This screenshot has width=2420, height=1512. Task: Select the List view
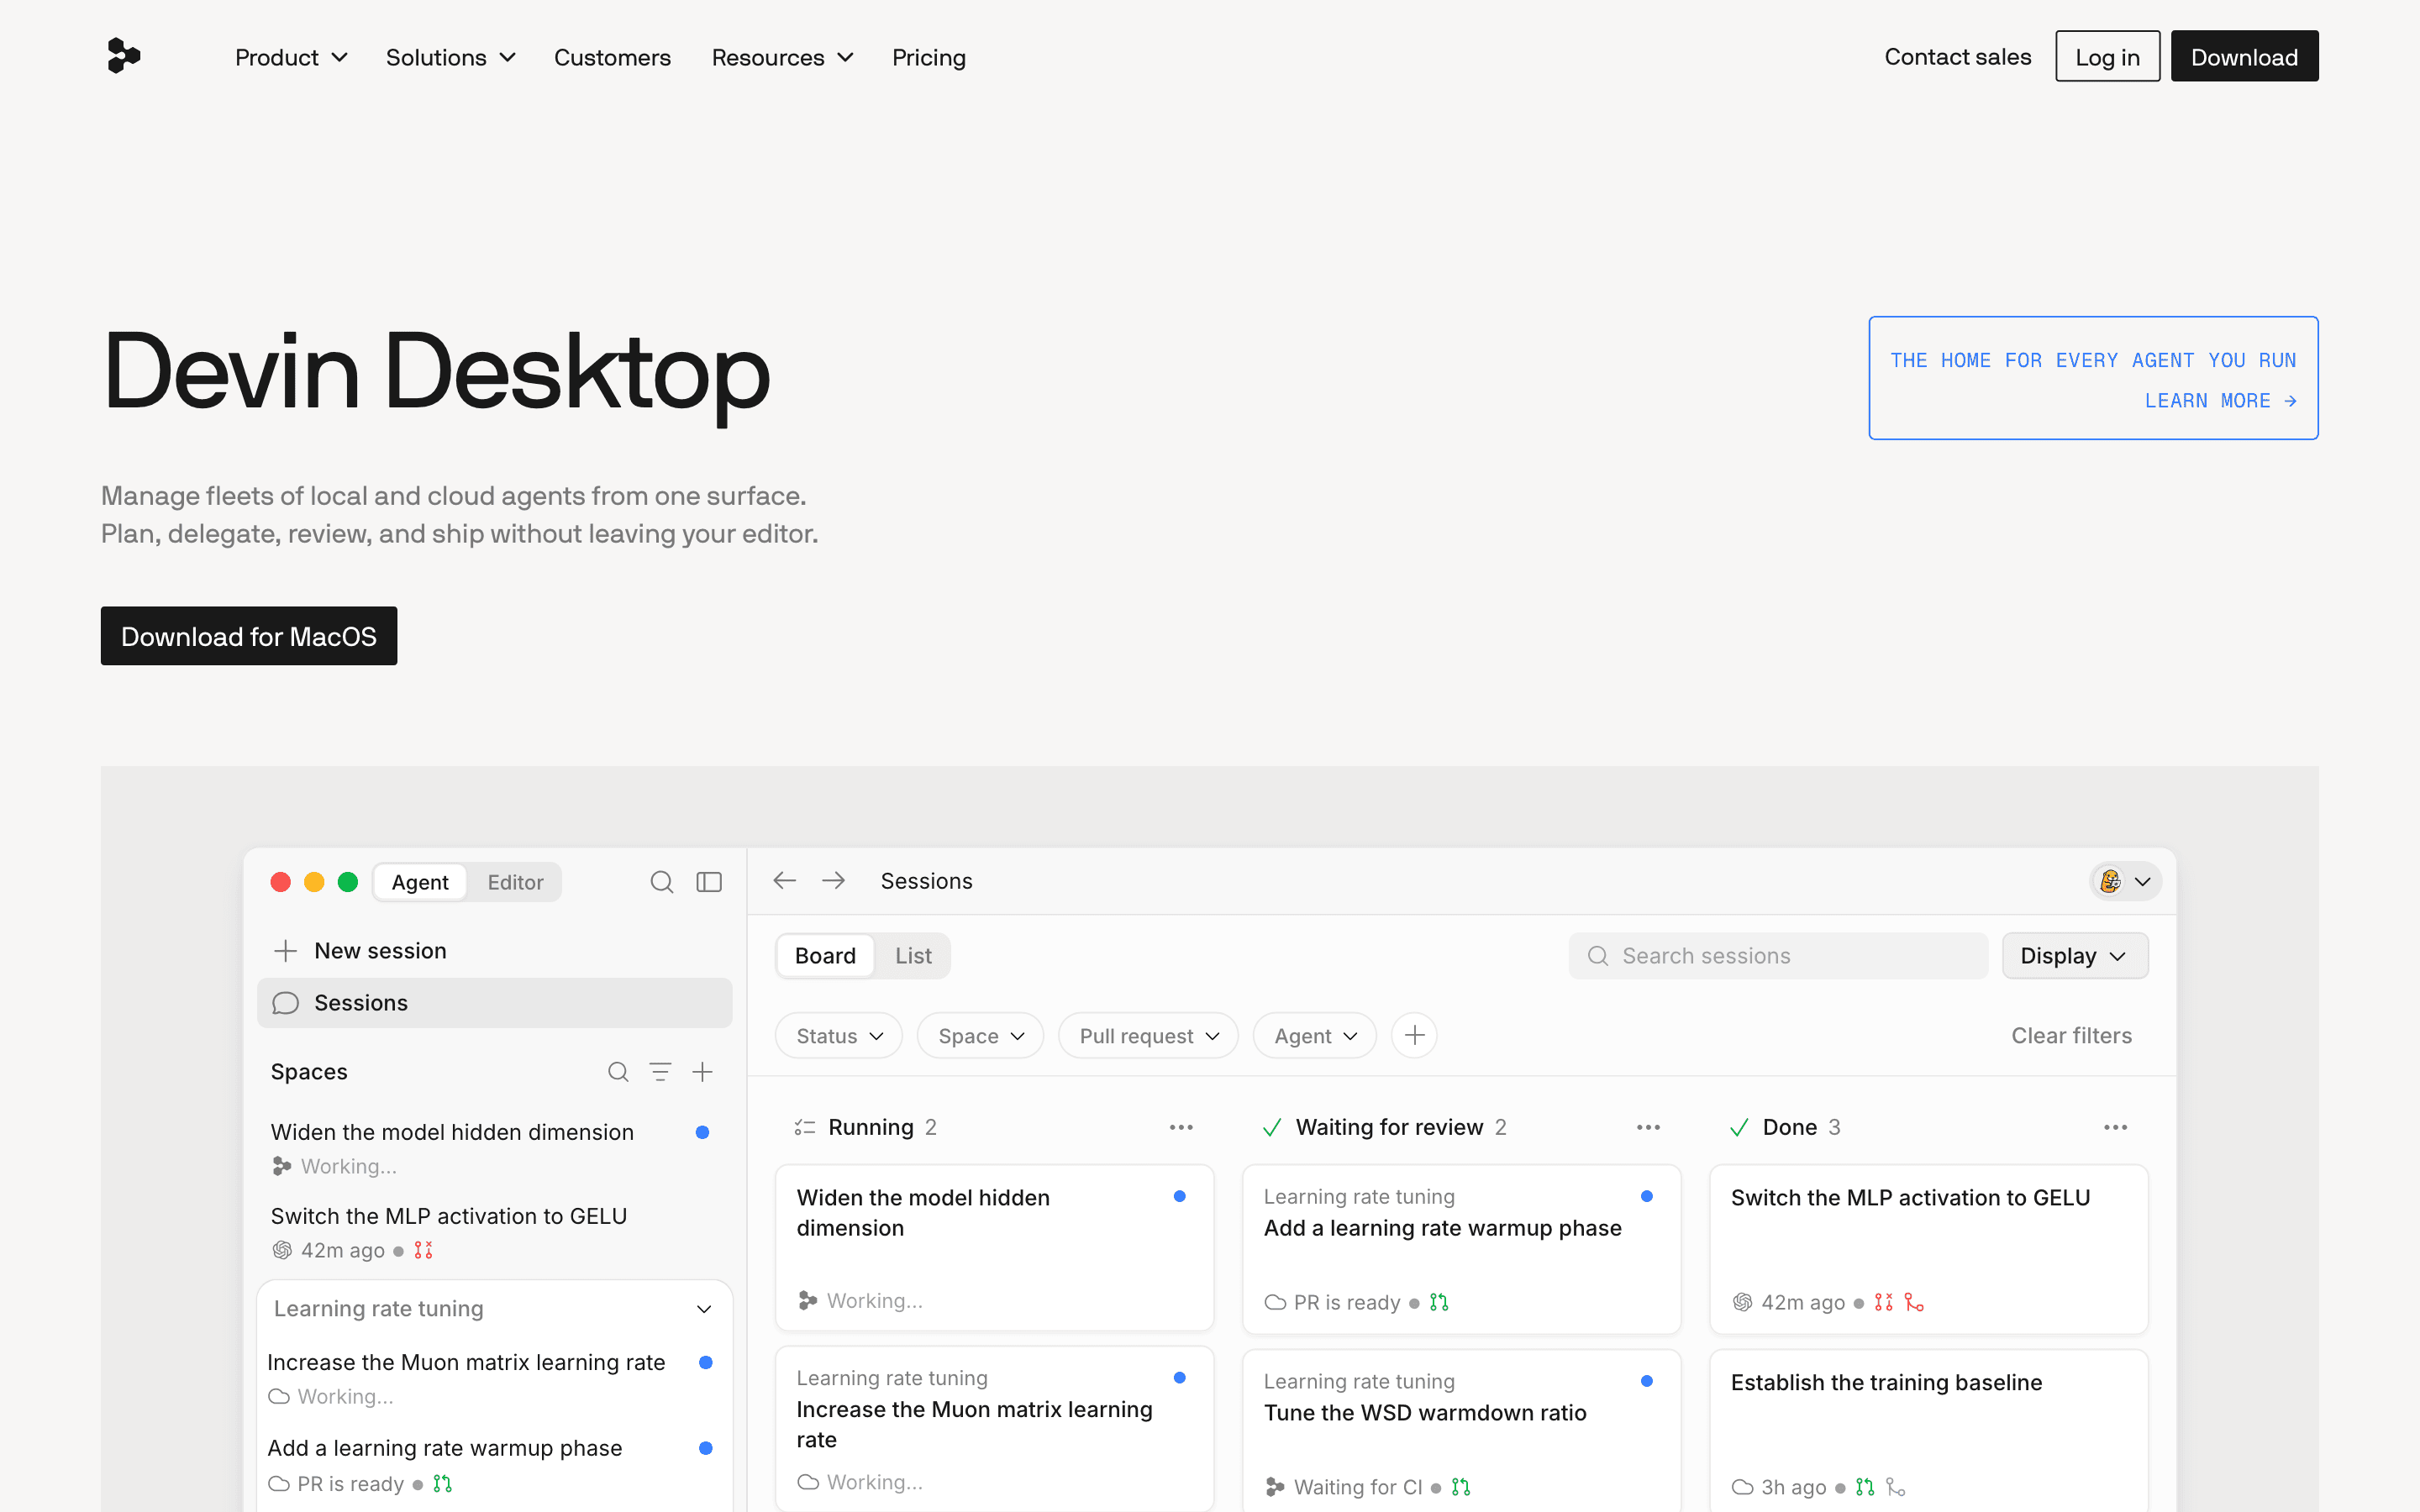913,956
